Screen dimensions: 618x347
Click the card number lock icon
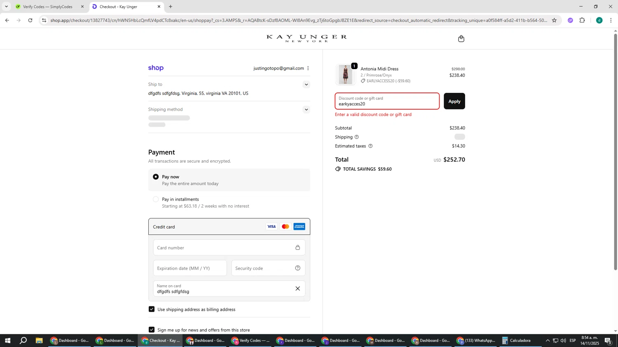[x=297, y=248]
